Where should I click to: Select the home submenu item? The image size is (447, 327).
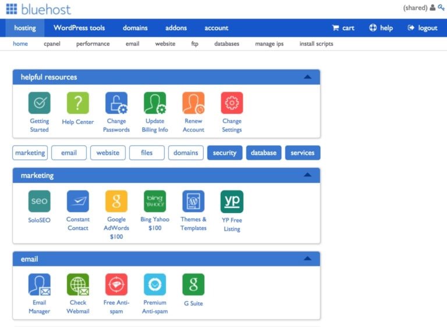point(20,44)
